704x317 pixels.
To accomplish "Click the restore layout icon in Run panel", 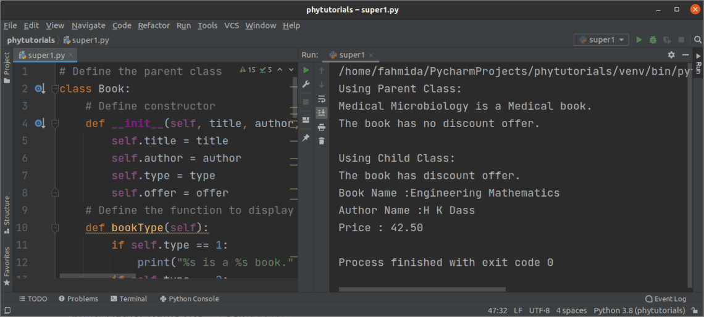I will pos(306,120).
